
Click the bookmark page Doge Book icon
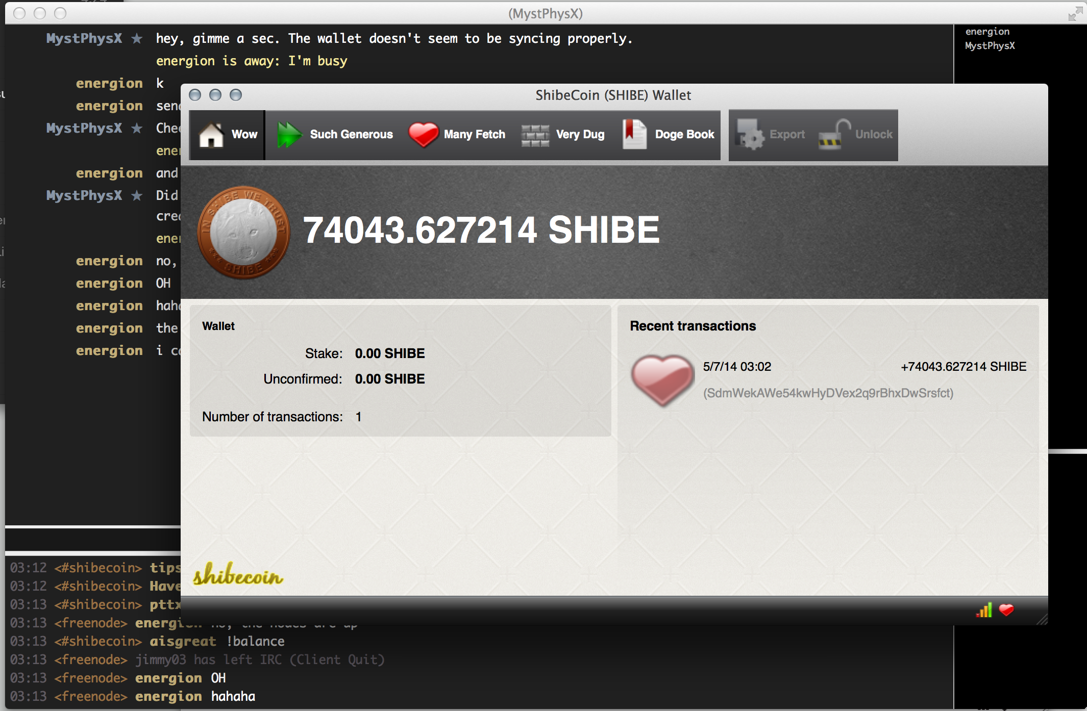point(634,135)
